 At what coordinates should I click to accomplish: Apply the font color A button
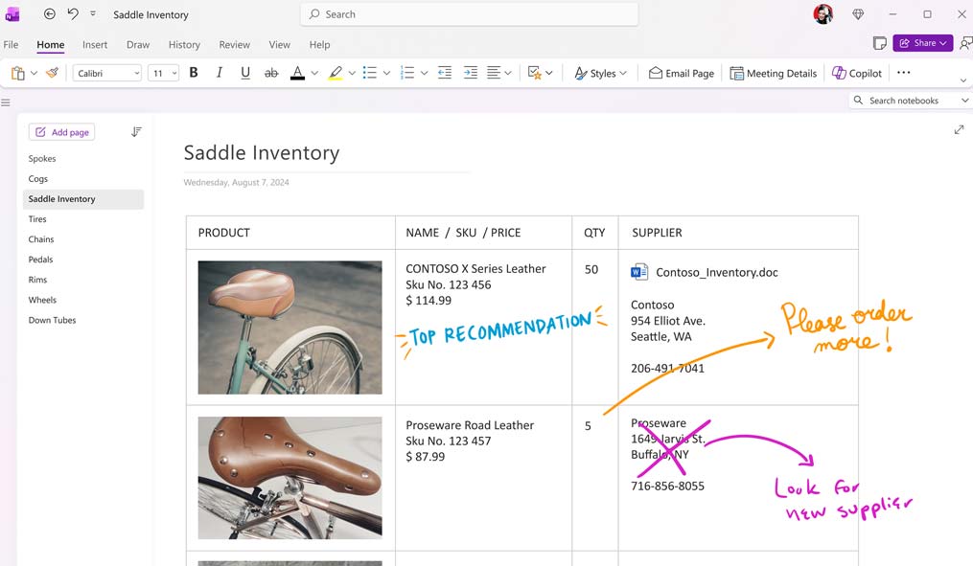click(298, 73)
